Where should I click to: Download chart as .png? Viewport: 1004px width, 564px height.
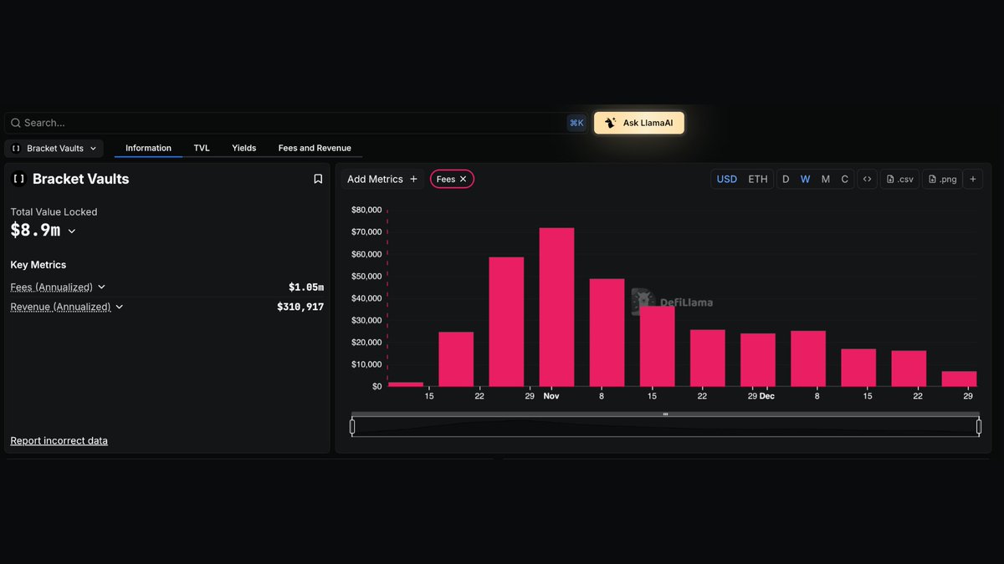tap(942, 179)
